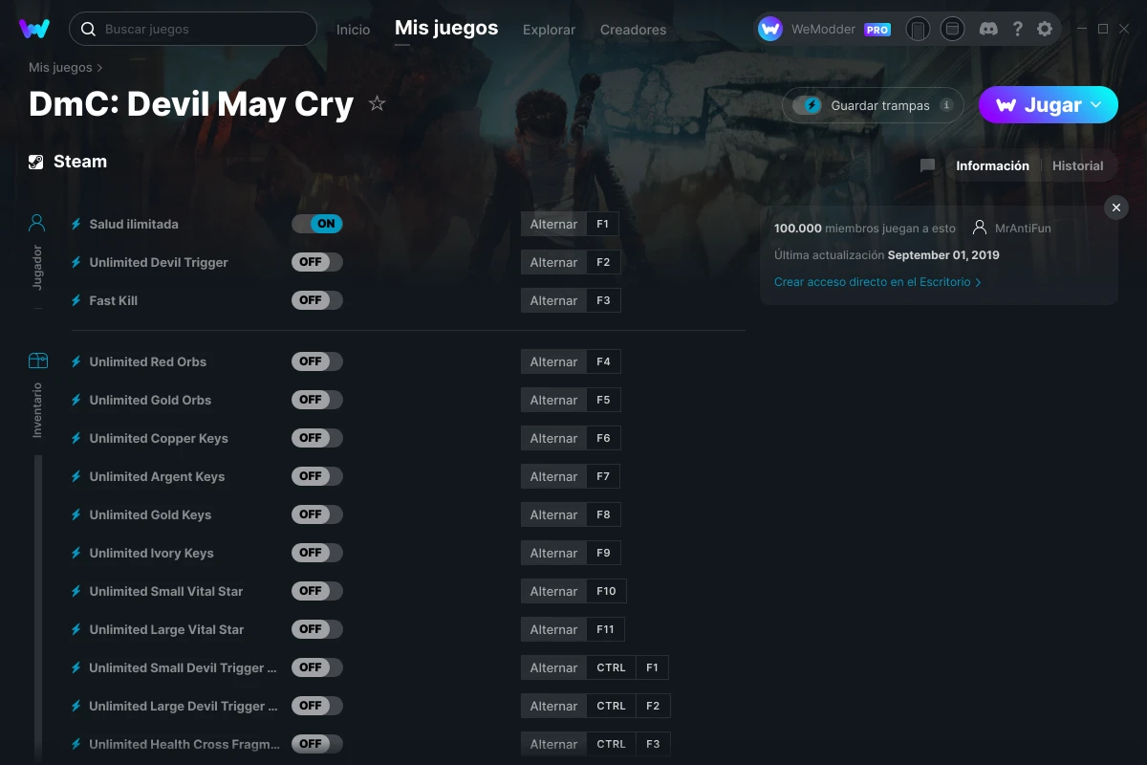Switch to the Historial tab
The image size is (1147, 765).
click(1077, 165)
